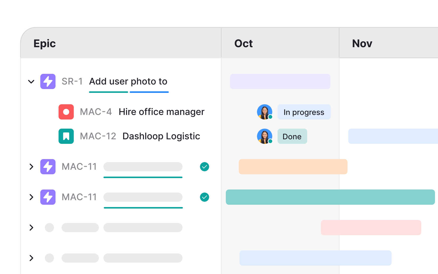Image resolution: width=438 pixels, height=274 pixels.
Task: Expand the MAC-11 epic with the orange bar
Action: coord(31,167)
